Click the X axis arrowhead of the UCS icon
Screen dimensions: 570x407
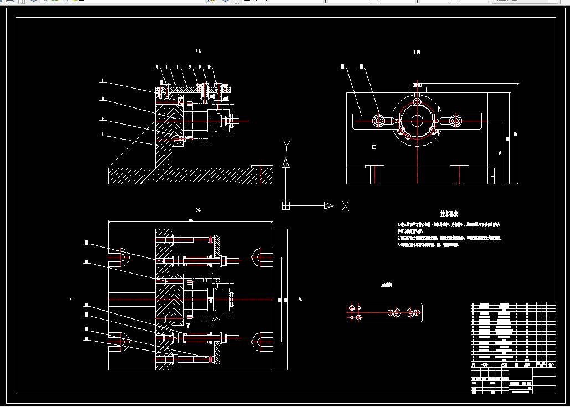click(328, 205)
